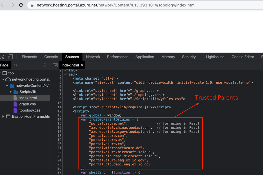Screen dimensions: 263x175
Task: Click line number 14 in the gutter
Action: 59,119
